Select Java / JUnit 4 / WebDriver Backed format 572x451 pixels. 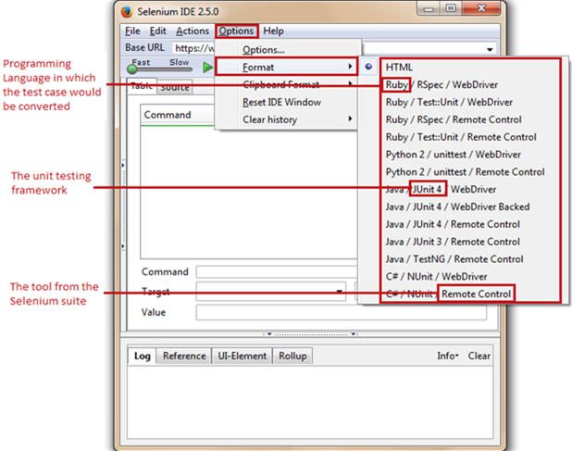[457, 207]
